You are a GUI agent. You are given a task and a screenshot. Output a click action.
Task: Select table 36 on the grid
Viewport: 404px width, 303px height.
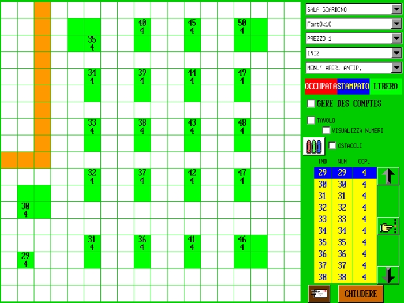click(x=142, y=252)
